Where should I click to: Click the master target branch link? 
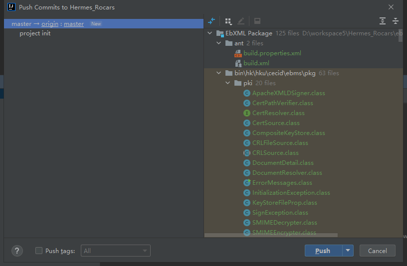[x=74, y=24]
